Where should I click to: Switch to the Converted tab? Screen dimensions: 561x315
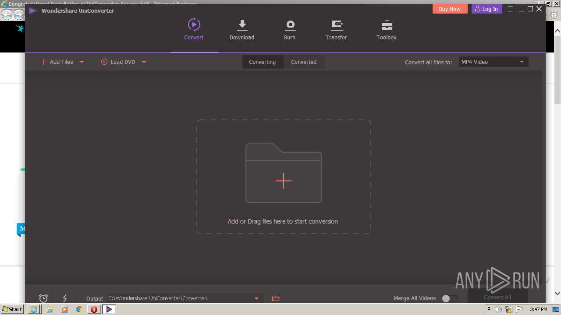(304, 62)
